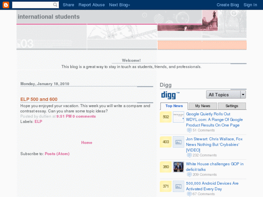This screenshot has width=263, height=197.
Task: Click the Digg widget heading
Action: [x=166, y=85]
